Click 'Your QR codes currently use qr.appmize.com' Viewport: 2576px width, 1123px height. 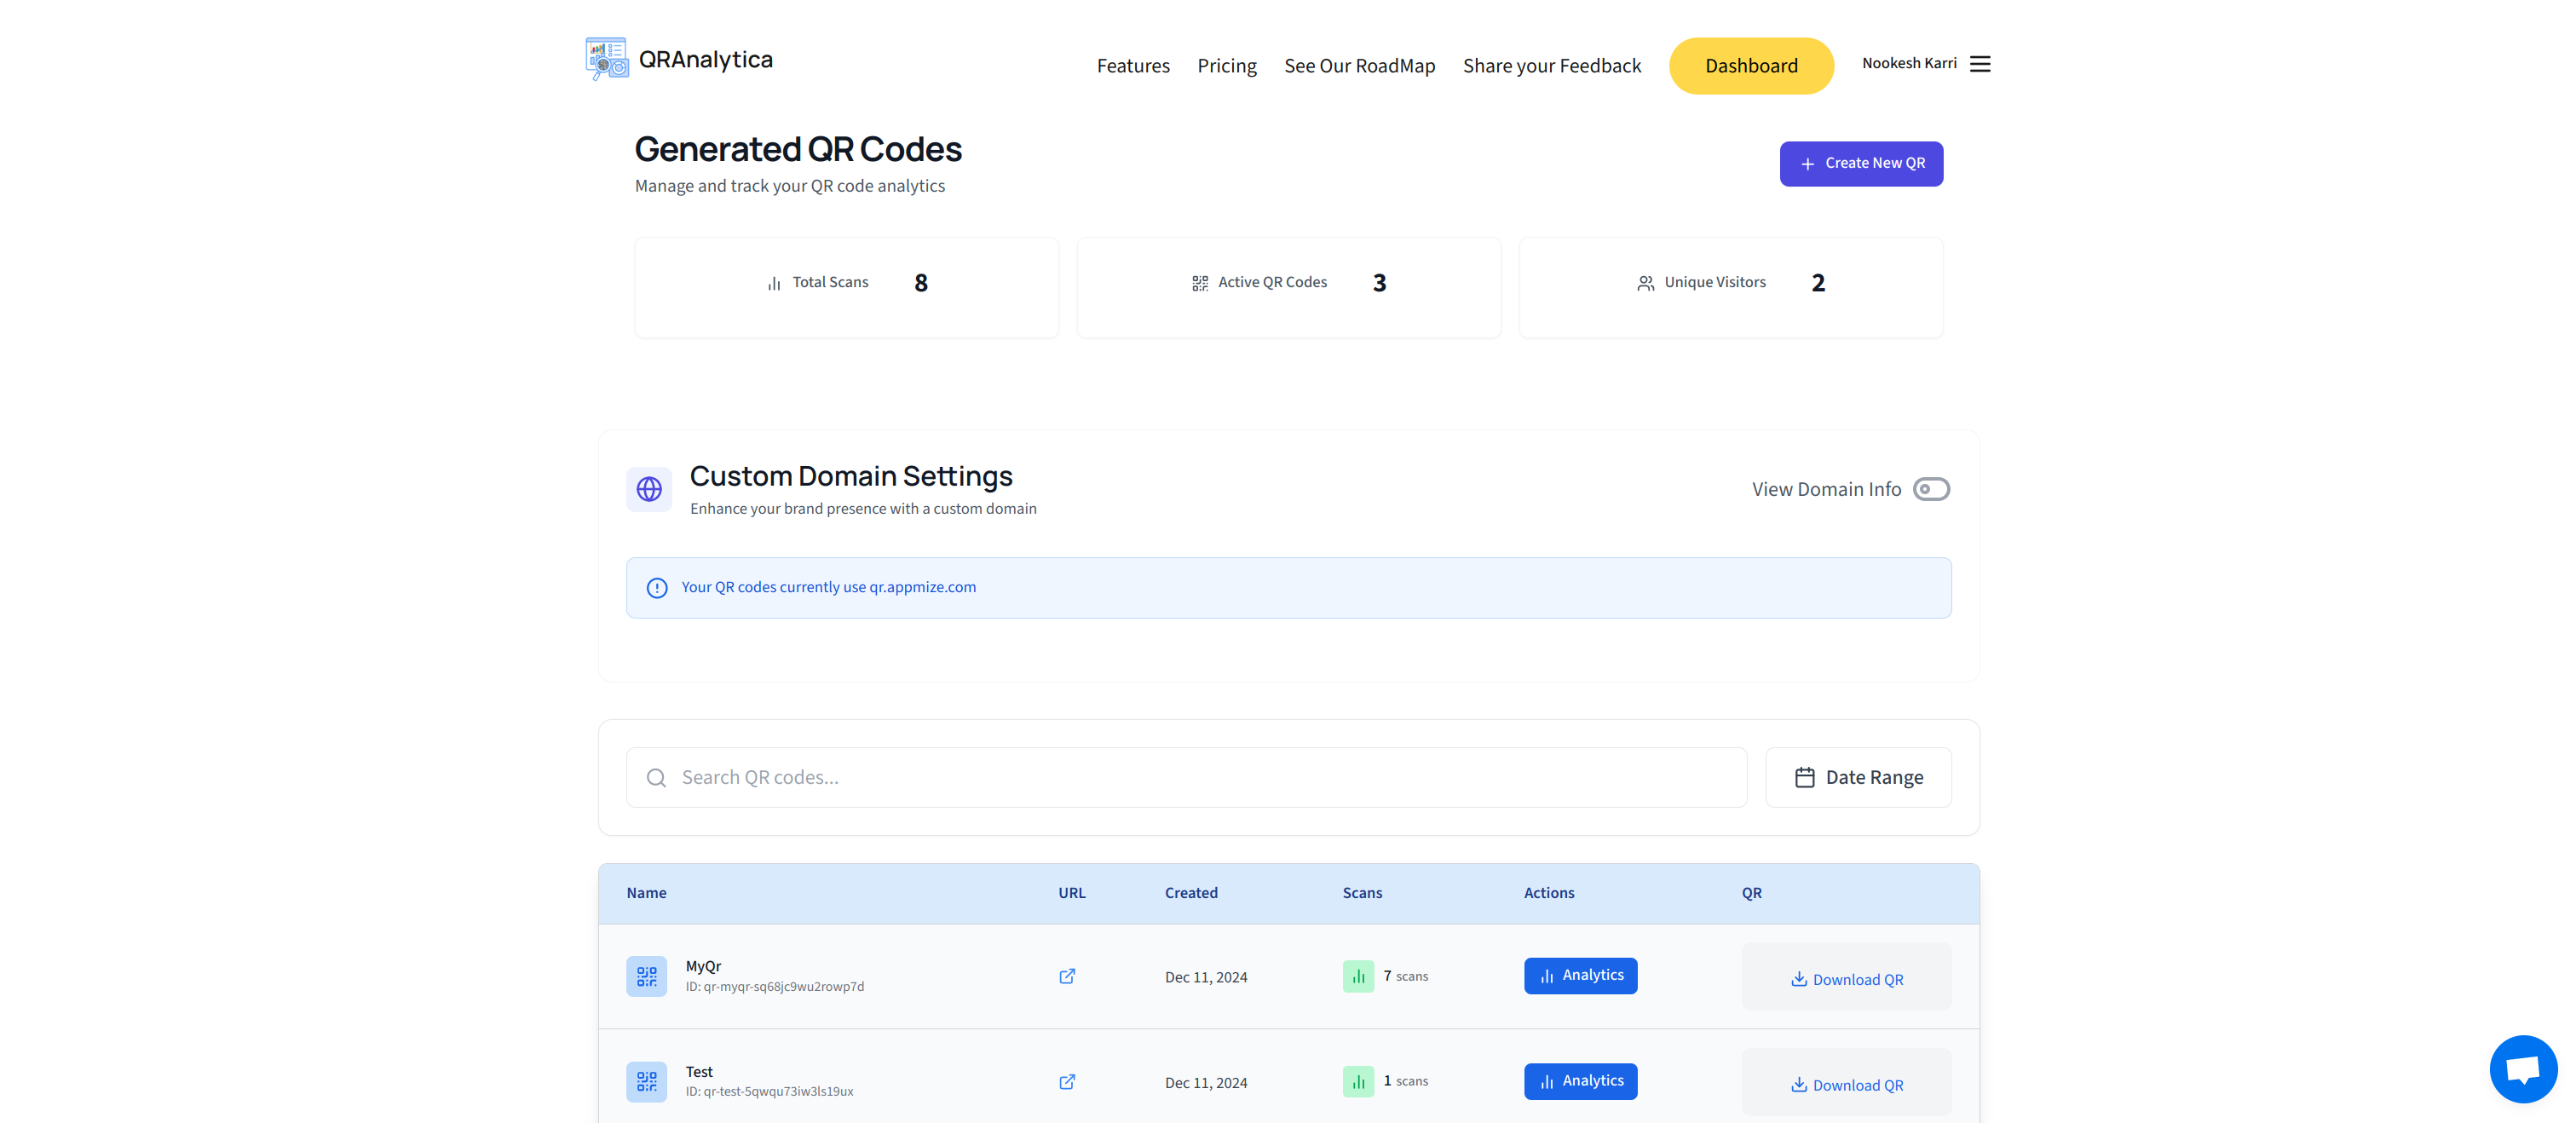coord(829,587)
